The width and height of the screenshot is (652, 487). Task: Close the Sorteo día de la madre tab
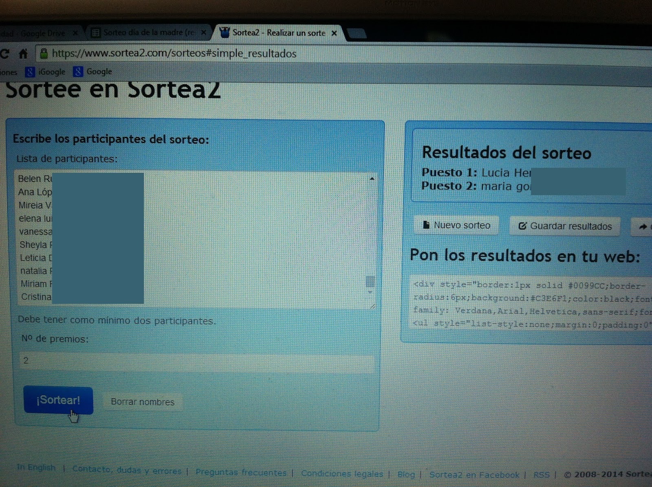(x=203, y=33)
